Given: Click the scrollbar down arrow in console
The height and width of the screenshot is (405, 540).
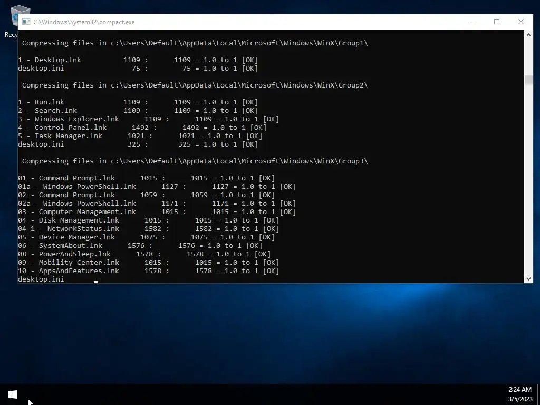Looking at the screenshot, I should coord(528,279).
